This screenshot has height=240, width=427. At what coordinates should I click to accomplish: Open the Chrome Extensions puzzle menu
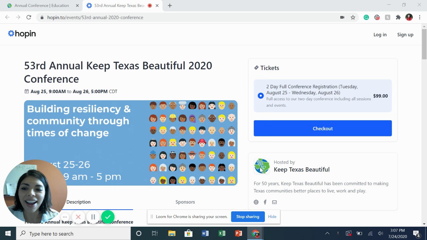[398, 17]
